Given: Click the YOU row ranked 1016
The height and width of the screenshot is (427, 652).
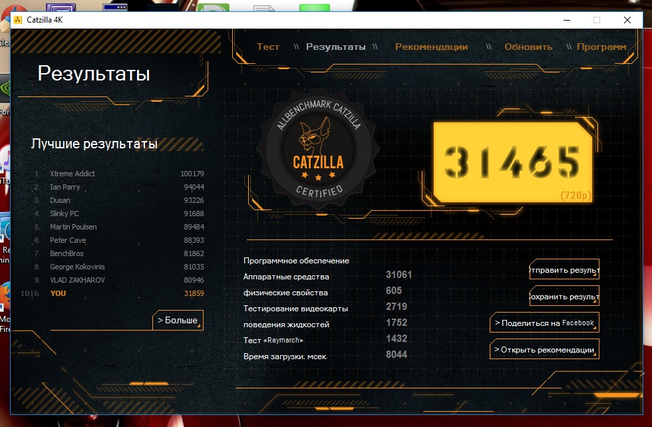Looking at the screenshot, I should [x=112, y=293].
